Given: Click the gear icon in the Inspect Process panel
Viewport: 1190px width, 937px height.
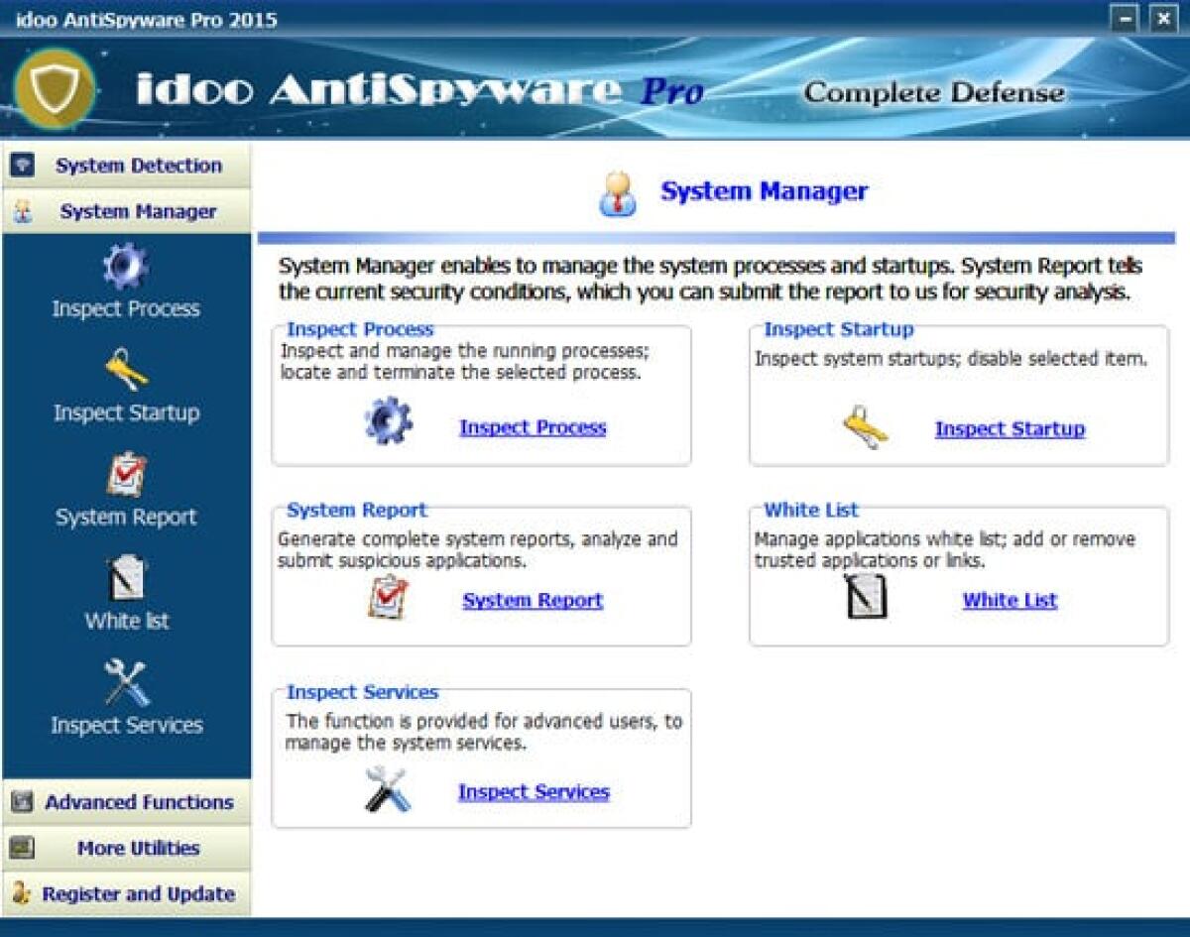Looking at the screenshot, I should [388, 420].
